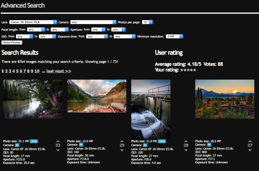The image size is (259, 171).
Task: Open the Aperture from dropdown
Action: (98, 29)
